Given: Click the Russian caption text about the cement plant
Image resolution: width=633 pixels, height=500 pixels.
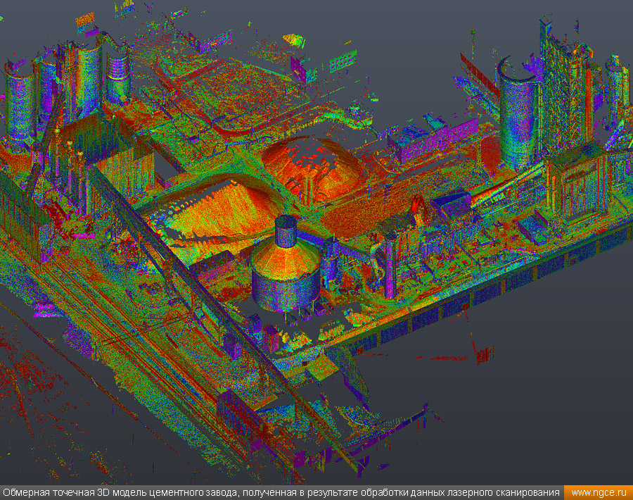Looking at the screenshot, I should click(281, 492).
